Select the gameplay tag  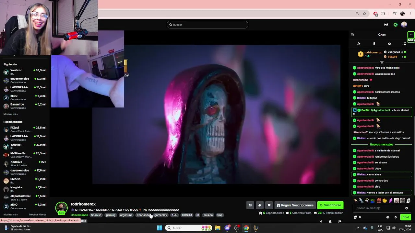point(160,215)
